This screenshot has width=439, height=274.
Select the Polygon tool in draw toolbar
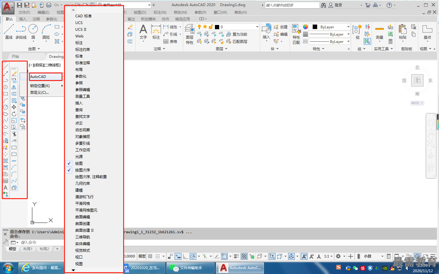pyautogui.click(x=5, y=87)
